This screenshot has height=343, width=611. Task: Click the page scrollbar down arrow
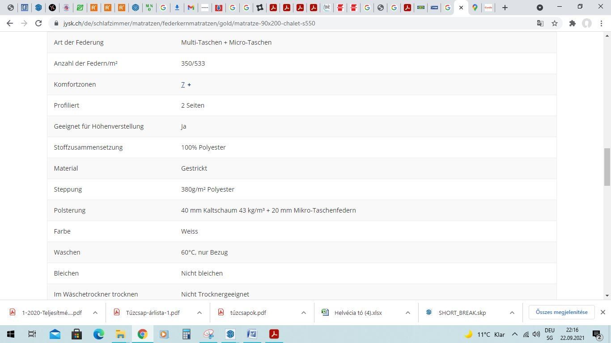point(607,295)
